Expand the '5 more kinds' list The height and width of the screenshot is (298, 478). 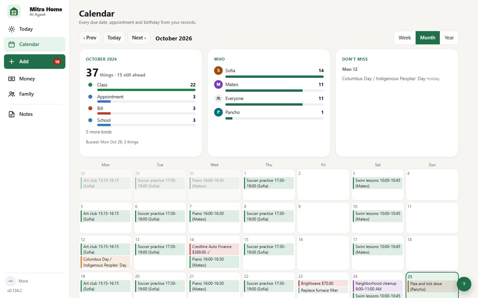click(x=99, y=132)
